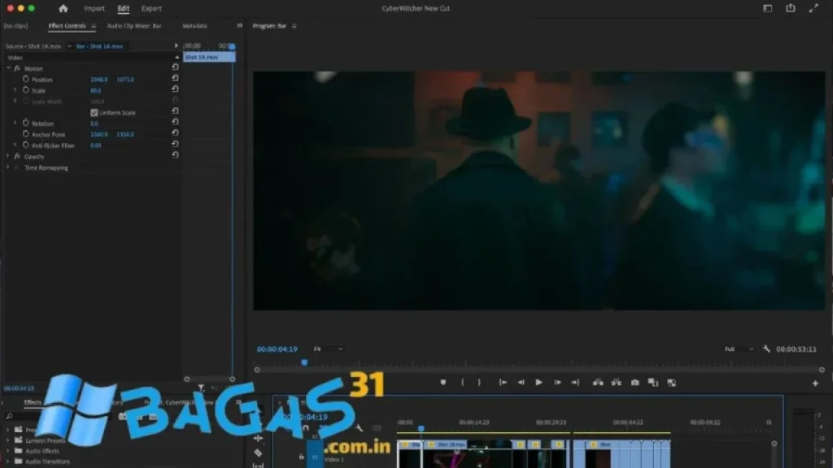Image resolution: width=833 pixels, height=468 pixels.
Task: Show overflow panels chevron in source panel
Action: (240, 25)
